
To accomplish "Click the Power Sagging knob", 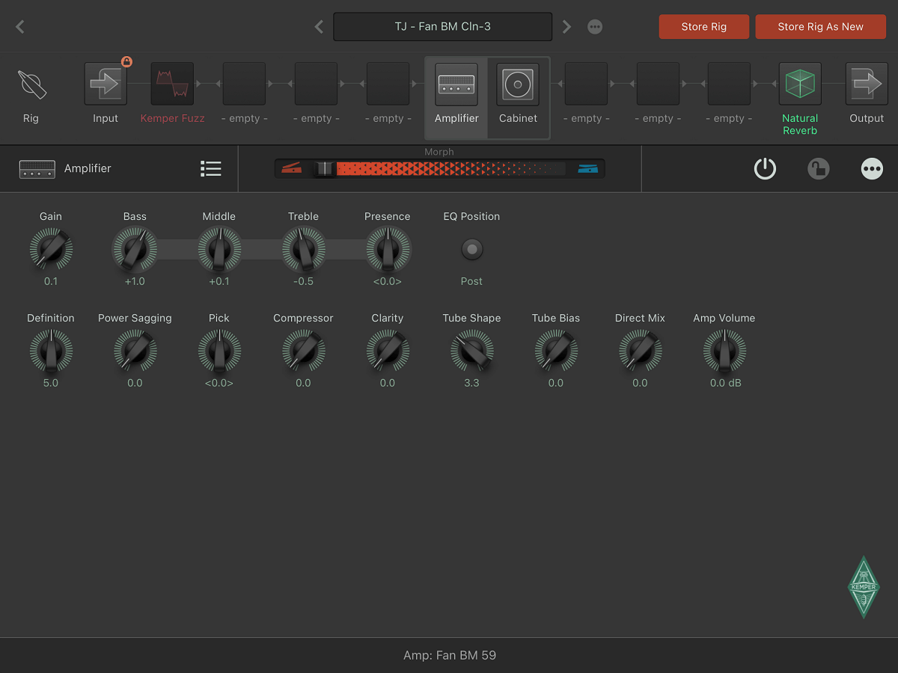I will tap(135, 351).
